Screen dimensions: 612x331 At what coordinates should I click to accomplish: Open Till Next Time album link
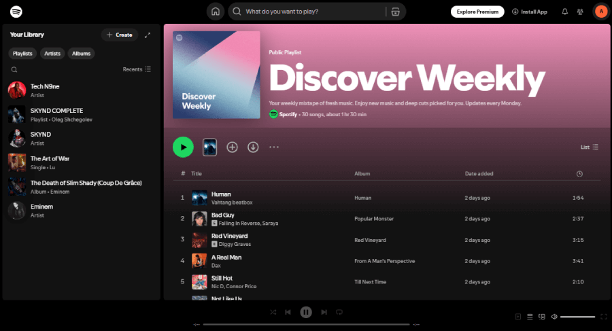point(370,282)
